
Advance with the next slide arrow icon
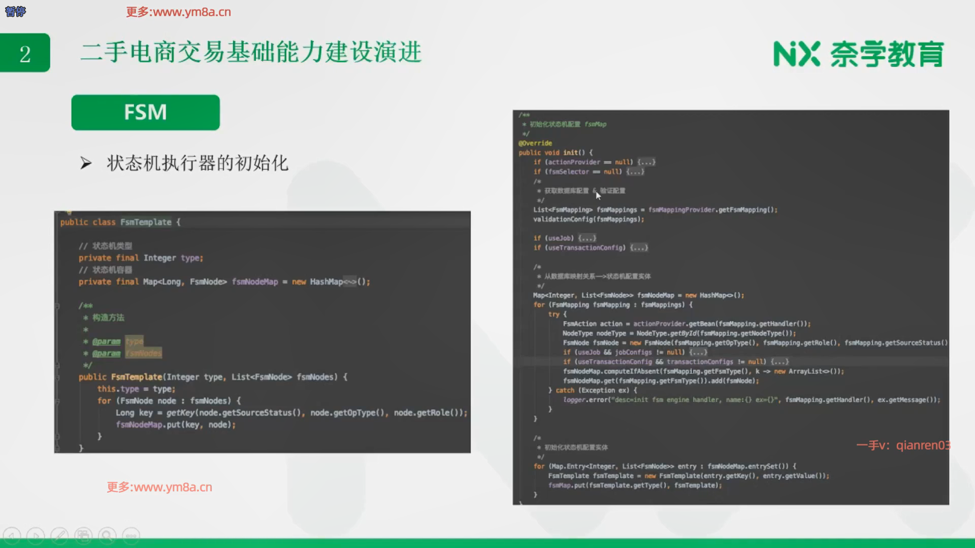tap(36, 536)
